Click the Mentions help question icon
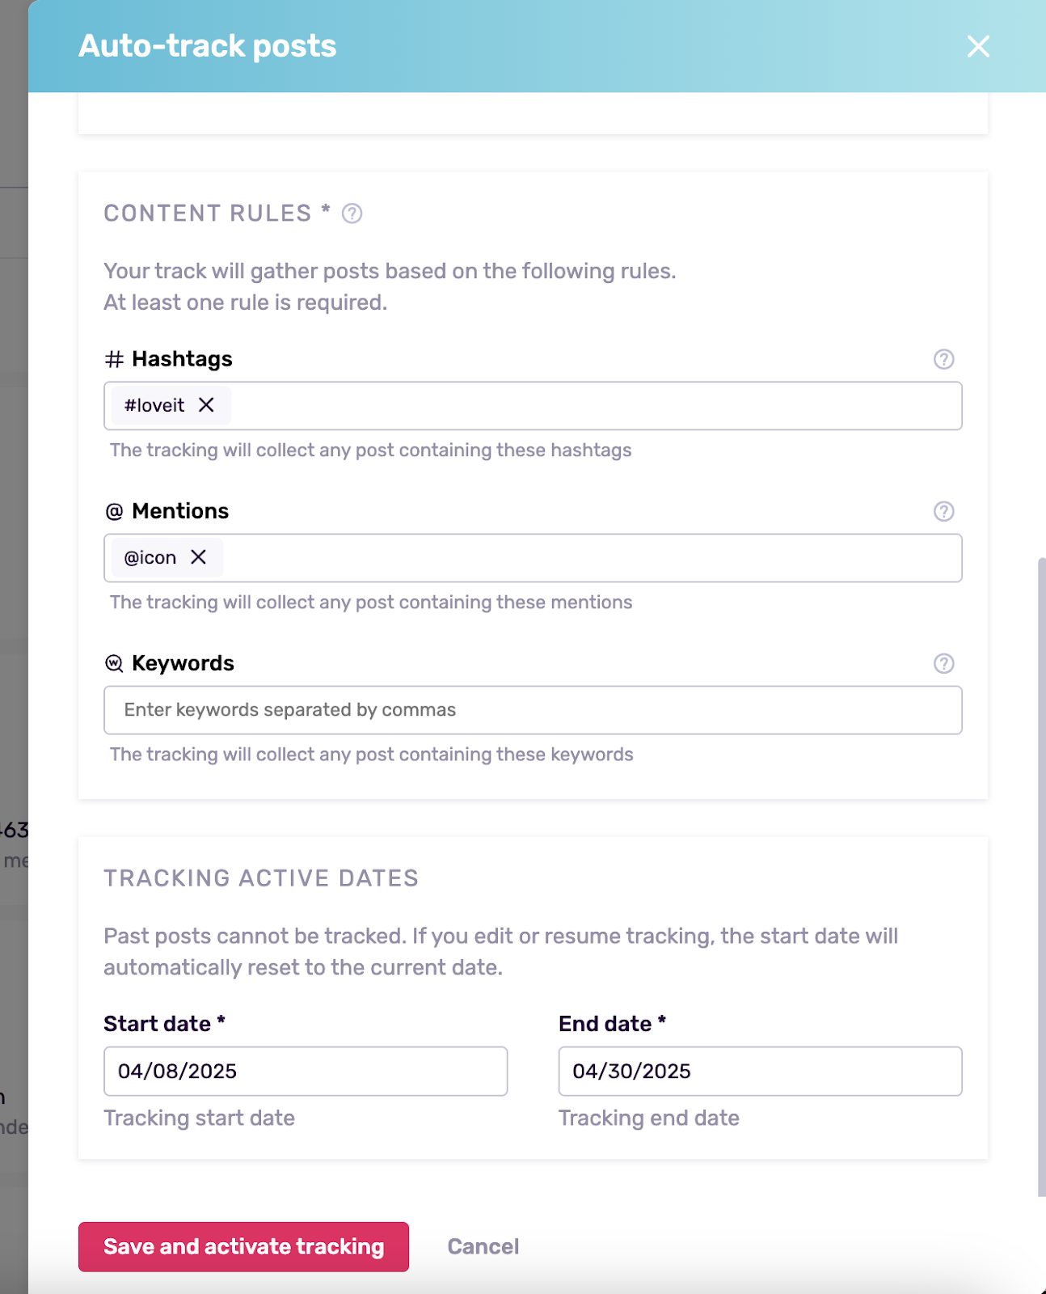This screenshot has width=1046, height=1294. coord(943,511)
